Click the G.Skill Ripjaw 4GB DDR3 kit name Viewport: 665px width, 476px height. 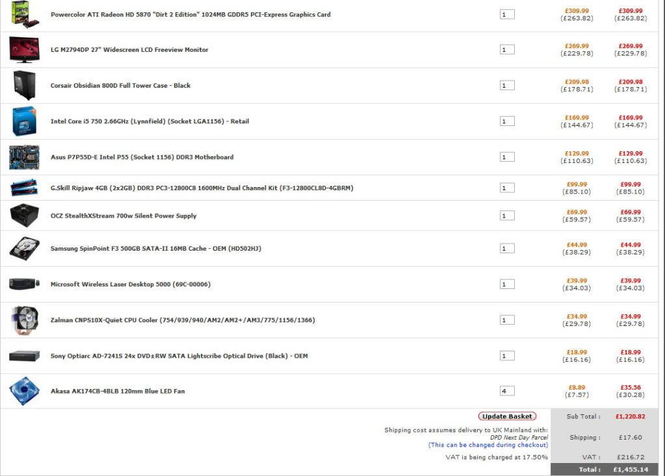point(202,188)
